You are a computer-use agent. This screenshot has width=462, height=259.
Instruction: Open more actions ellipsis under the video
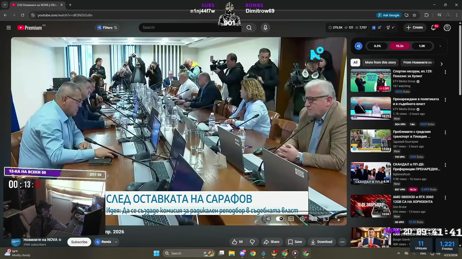pos(342,242)
